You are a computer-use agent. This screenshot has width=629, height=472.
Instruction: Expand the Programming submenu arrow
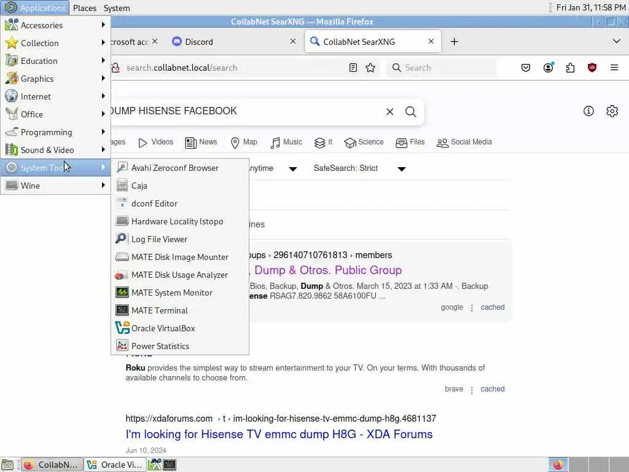[103, 132]
